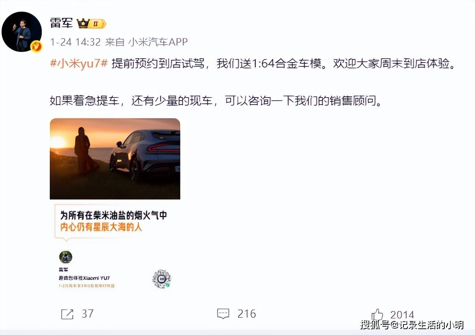The image size is (475, 335).
Task: Click the comment count 216
Action: [247, 314]
